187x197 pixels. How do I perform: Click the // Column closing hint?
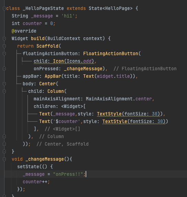point(52,137)
